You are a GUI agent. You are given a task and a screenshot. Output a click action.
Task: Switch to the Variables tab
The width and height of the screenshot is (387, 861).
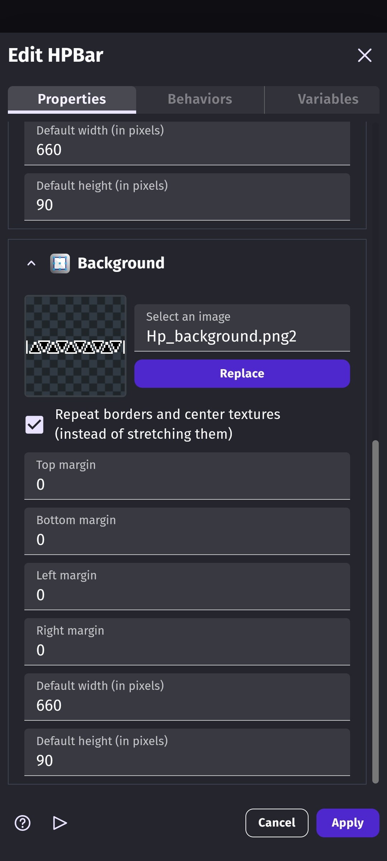pyautogui.click(x=328, y=99)
